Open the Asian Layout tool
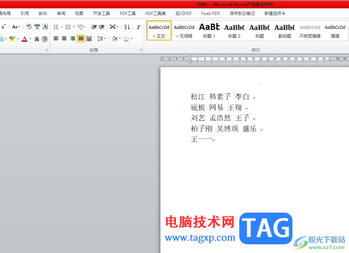Viewport: 349px width, 253px height. [113, 27]
